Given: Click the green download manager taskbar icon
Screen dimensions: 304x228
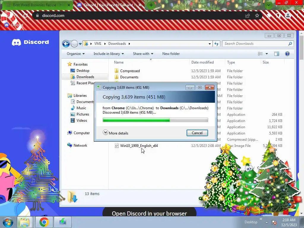Looking at the screenshot, I should 63,222.
